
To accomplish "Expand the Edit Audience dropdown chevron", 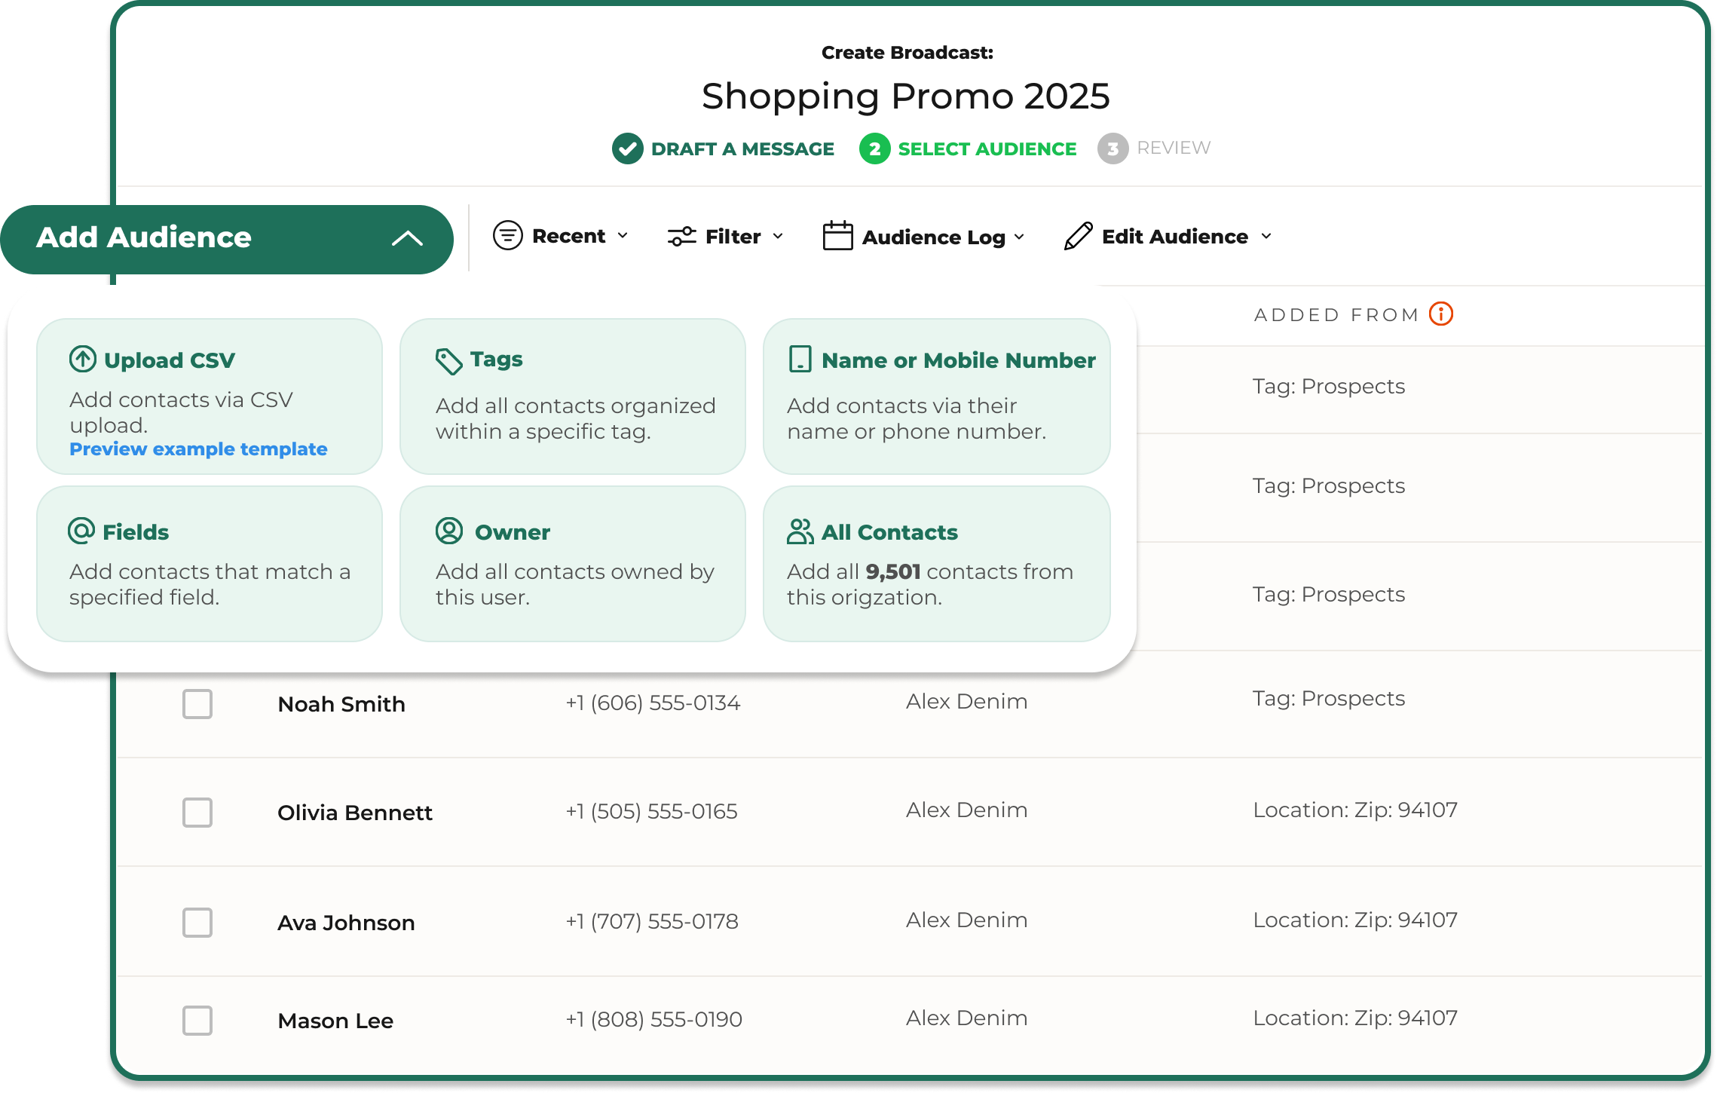I will (x=1266, y=237).
